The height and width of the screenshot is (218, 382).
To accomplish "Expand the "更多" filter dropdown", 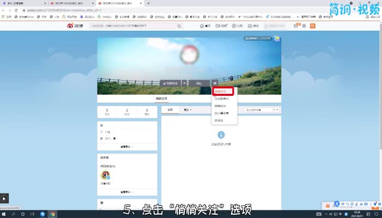I will pos(188,110).
